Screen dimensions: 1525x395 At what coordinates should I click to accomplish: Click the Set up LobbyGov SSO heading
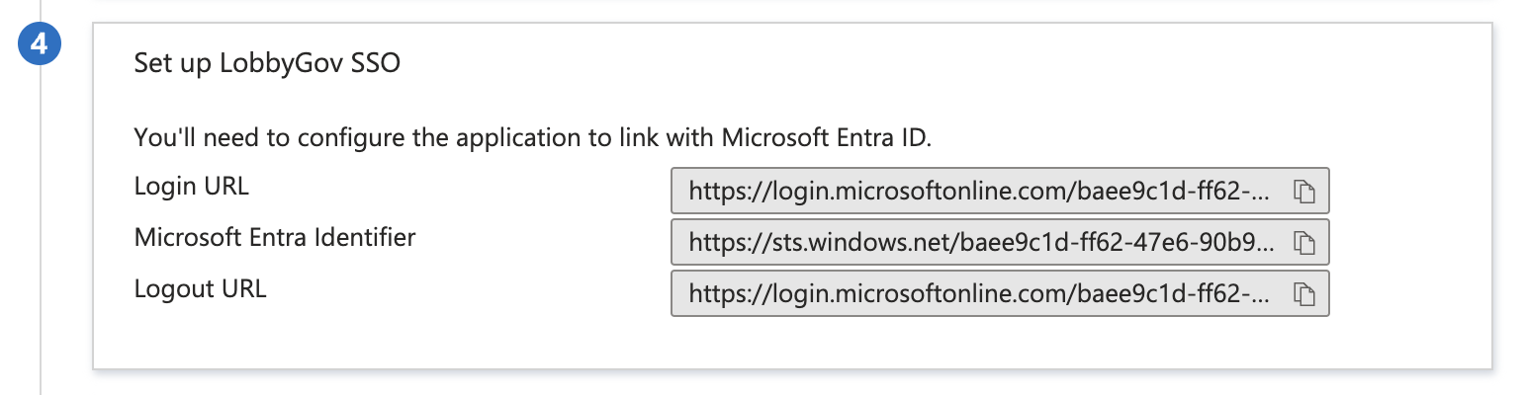click(x=267, y=65)
